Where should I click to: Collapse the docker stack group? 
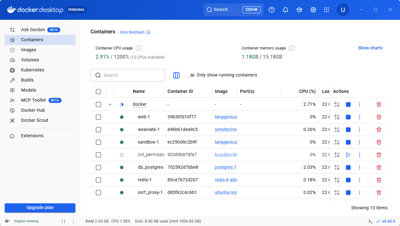click(x=110, y=105)
